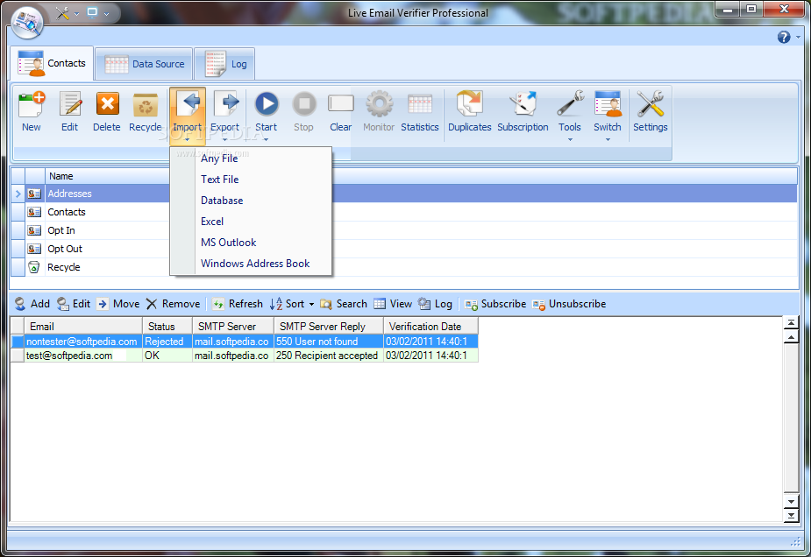Screen dimensions: 811x557
Task: Select the Contacts list row
Action: [403, 212]
